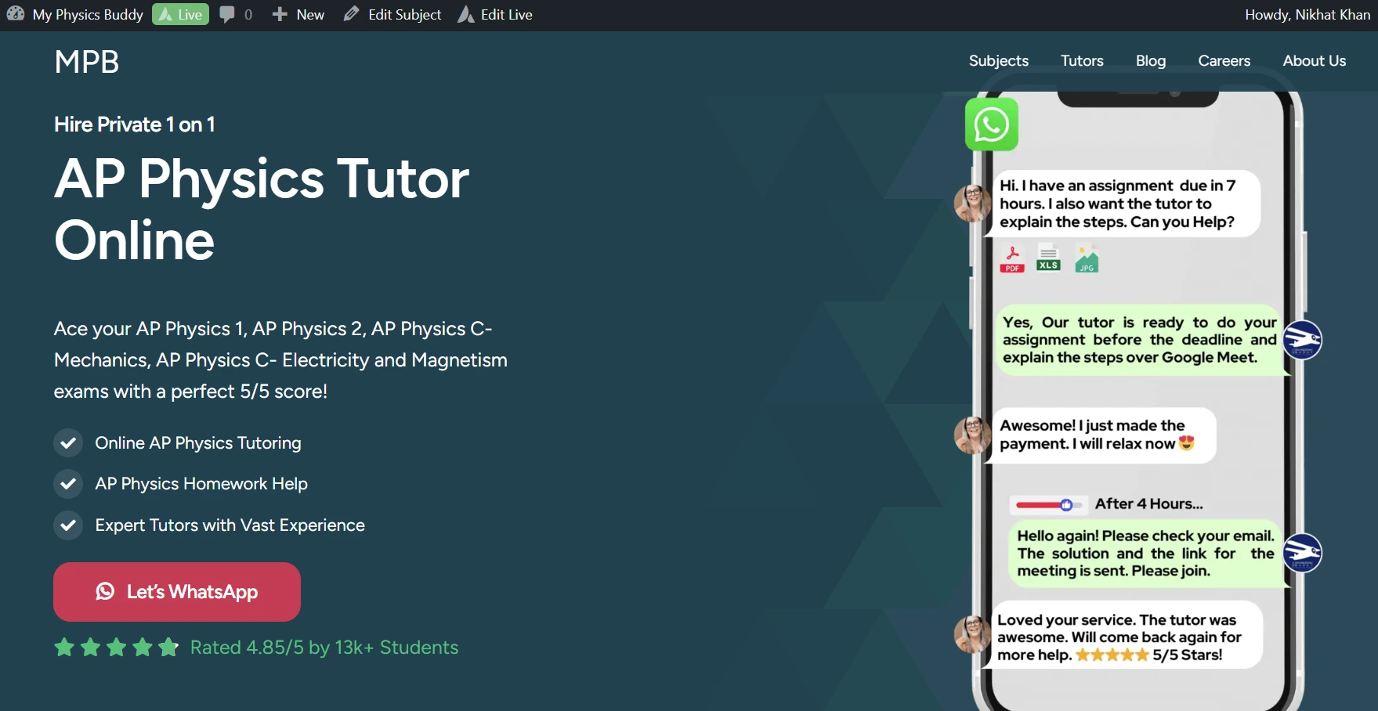Expand the New menu in admin bar
Screen dimensions: 1378x711
tap(298, 14)
